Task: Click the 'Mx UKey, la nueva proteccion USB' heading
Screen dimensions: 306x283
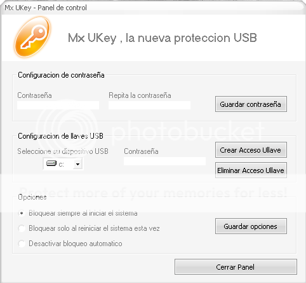Action: [163, 38]
